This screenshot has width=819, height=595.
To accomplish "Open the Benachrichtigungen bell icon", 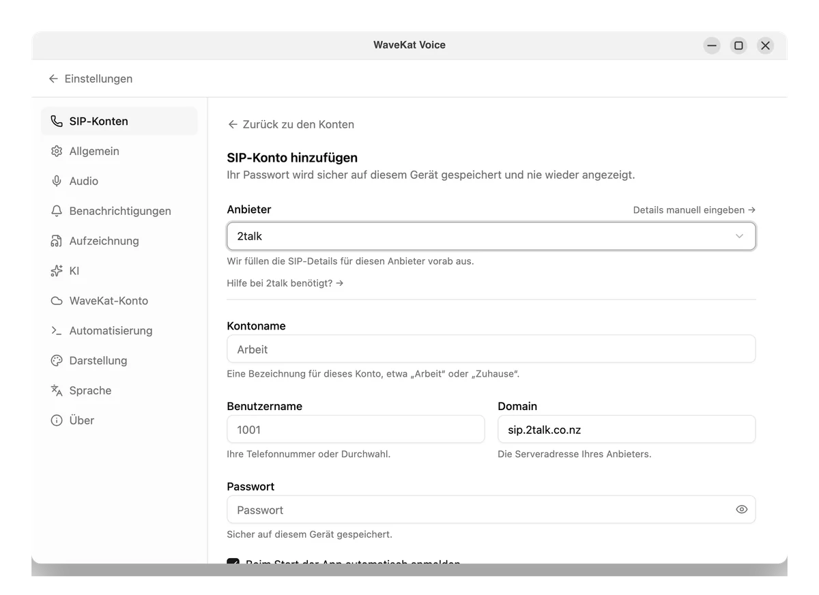I will tap(57, 211).
